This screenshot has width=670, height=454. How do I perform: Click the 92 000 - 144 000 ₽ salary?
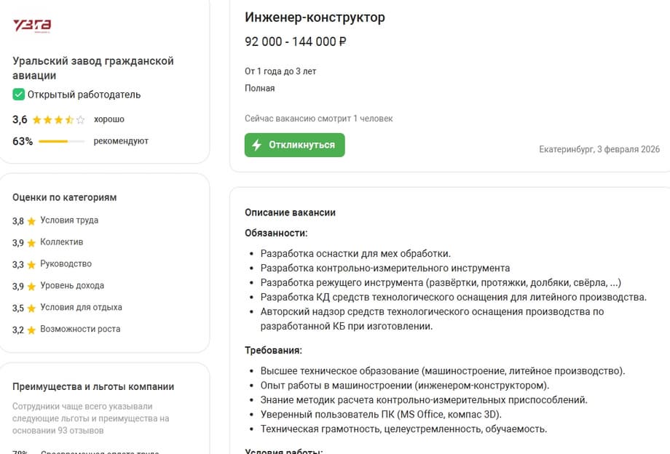coord(295,41)
